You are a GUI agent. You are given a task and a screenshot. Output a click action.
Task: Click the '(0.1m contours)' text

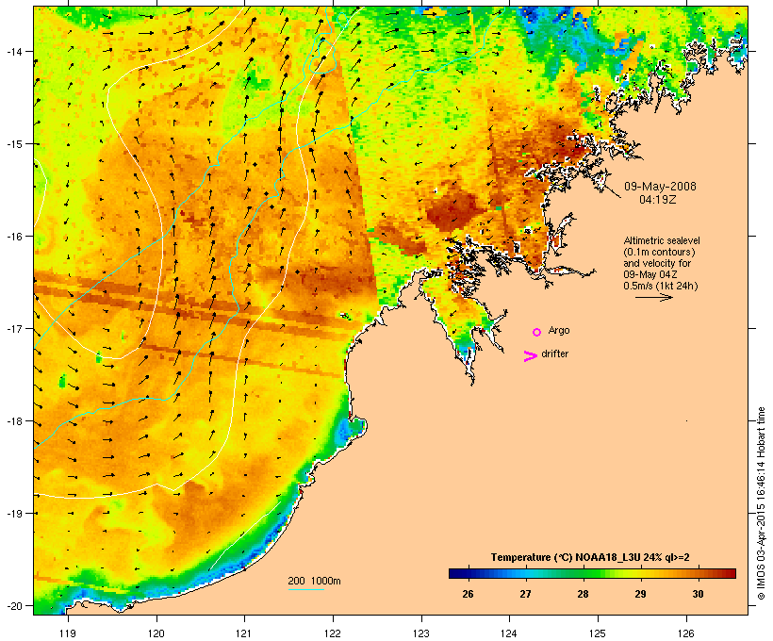pos(659,252)
